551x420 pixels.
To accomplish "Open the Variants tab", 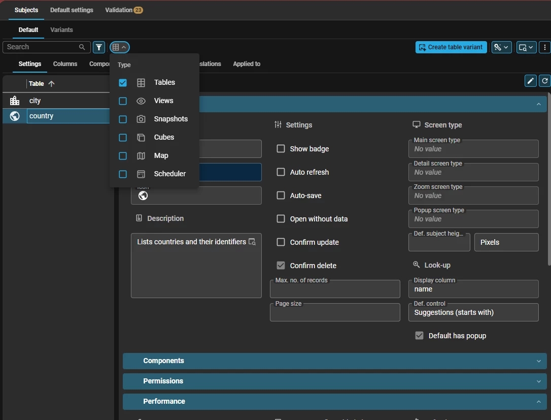I will (x=61, y=30).
